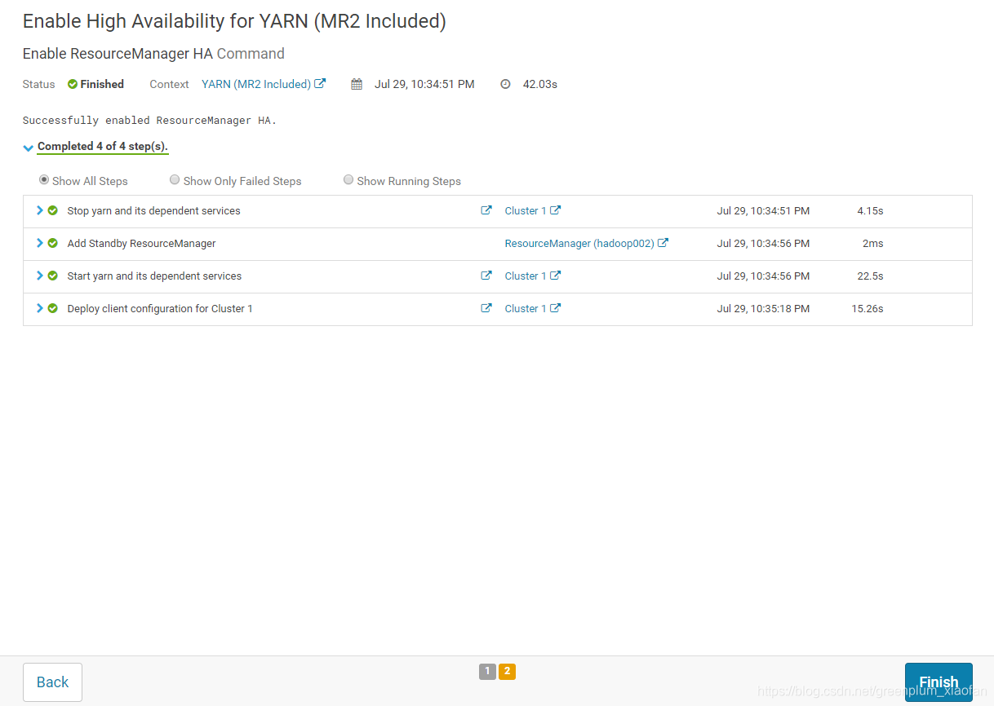This screenshot has height=706, width=994.
Task: Click the 2ms duration value
Action: pyautogui.click(x=872, y=243)
